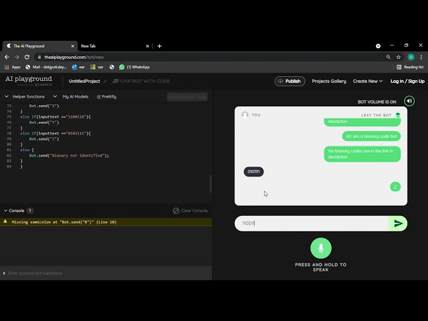
Task: Click the browser forward arrow
Action: point(17,57)
